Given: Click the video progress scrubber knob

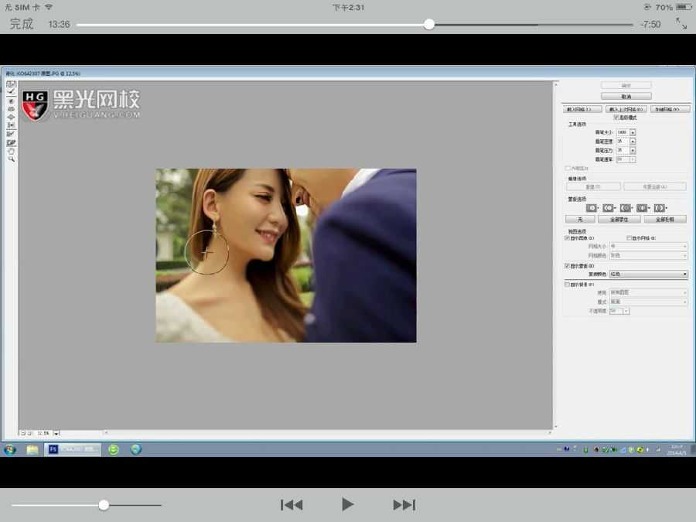Looking at the screenshot, I should pos(429,24).
